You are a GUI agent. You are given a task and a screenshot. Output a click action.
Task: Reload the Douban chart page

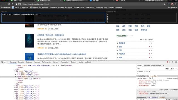tap(9, 4)
